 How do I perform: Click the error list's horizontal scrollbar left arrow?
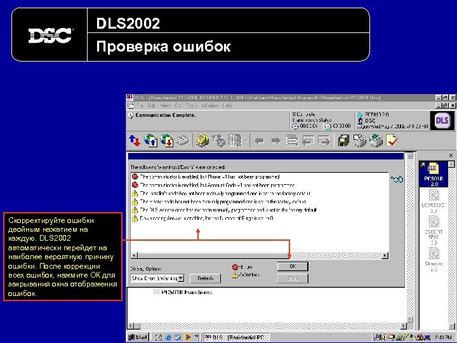(x=134, y=255)
